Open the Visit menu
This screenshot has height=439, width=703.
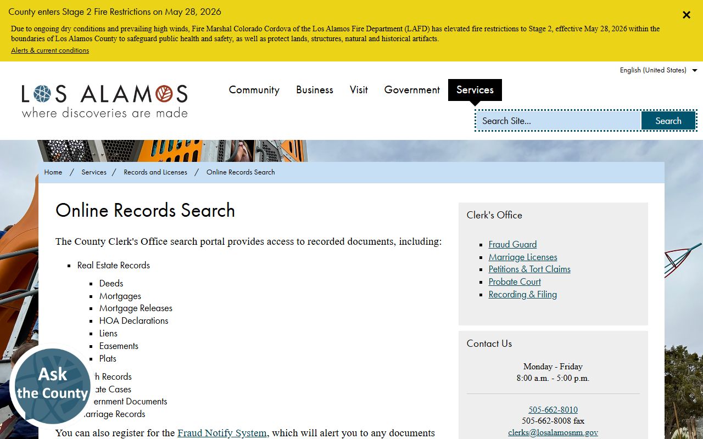(359, 90)
